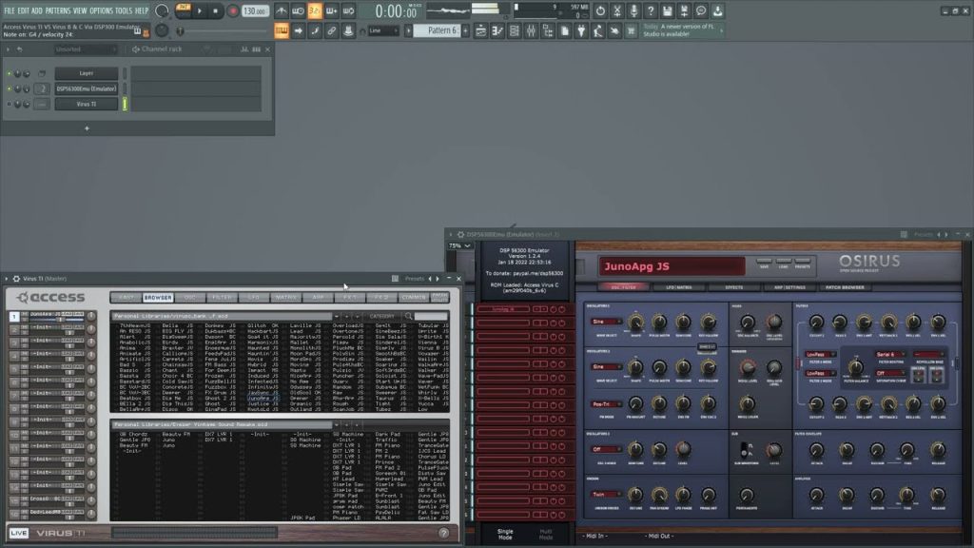Click the newer version available notification
Image resolution: width=974 pixels, height=548 pixels.
point(681,30)
